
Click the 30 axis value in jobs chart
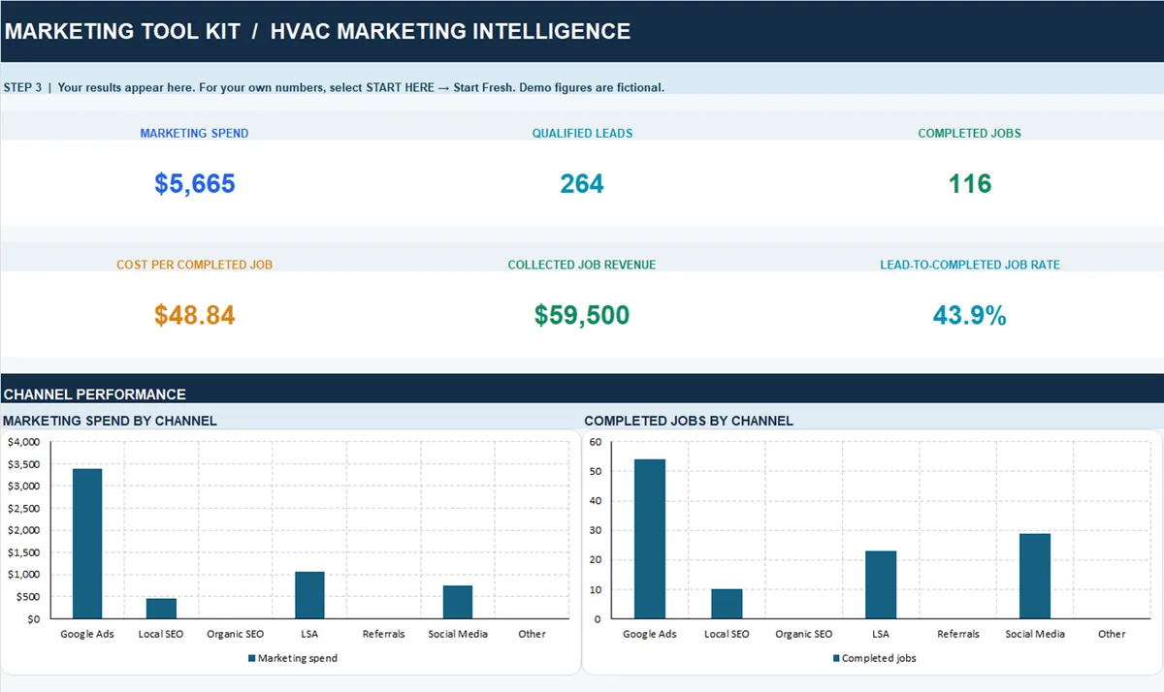pyautogui.click(x=596, y=530)
